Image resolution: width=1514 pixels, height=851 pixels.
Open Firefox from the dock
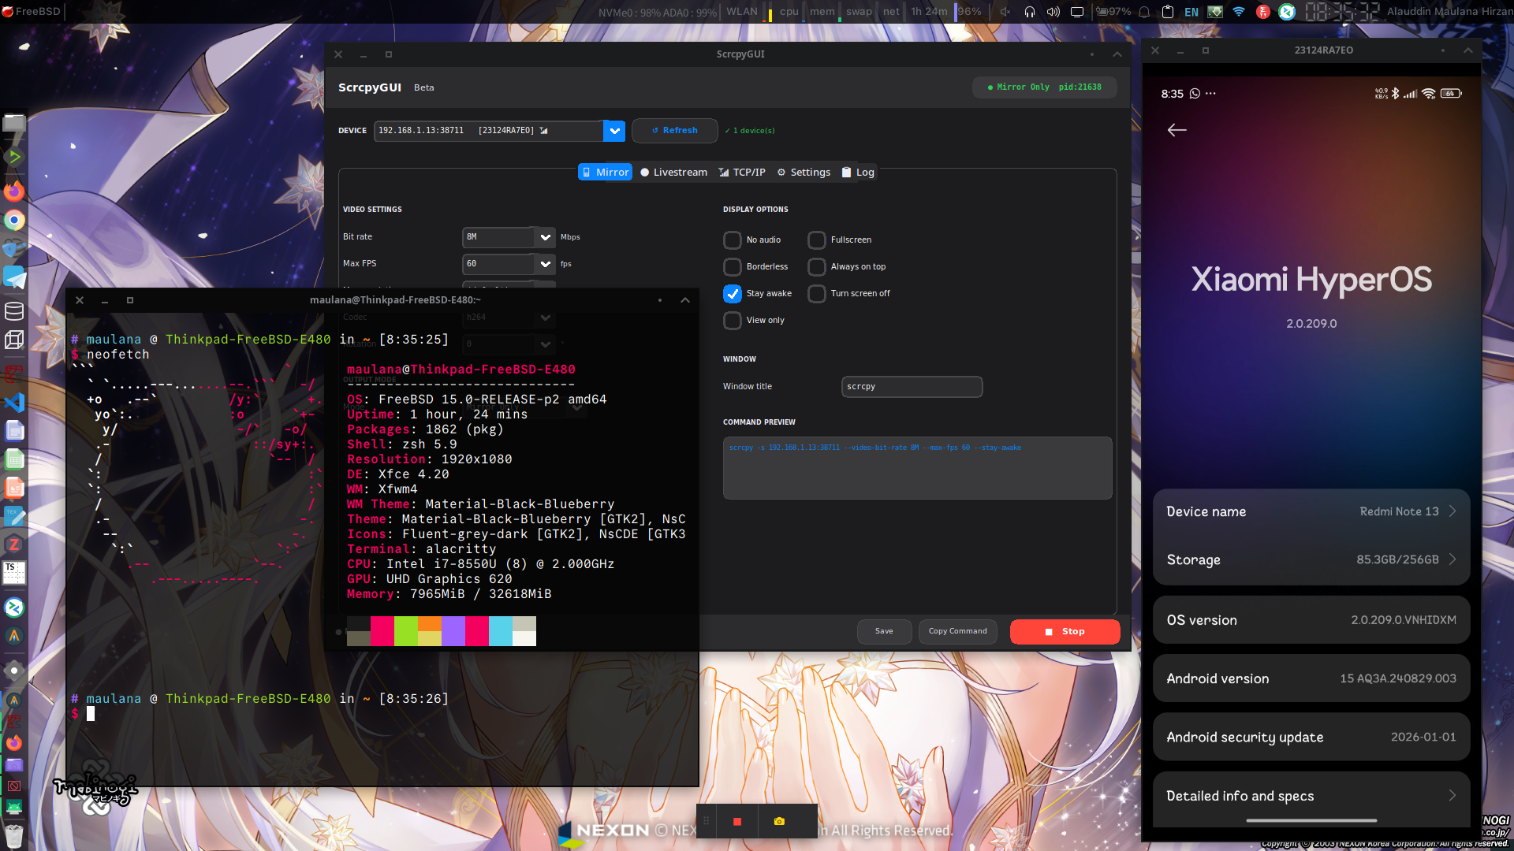coord(14,191)
